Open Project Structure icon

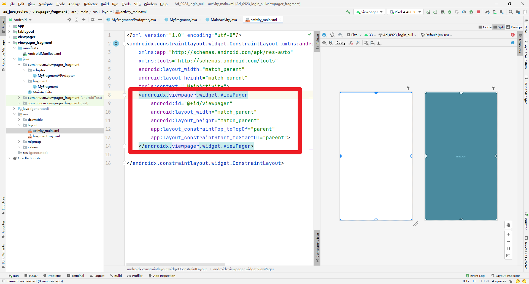click(518, 12)
